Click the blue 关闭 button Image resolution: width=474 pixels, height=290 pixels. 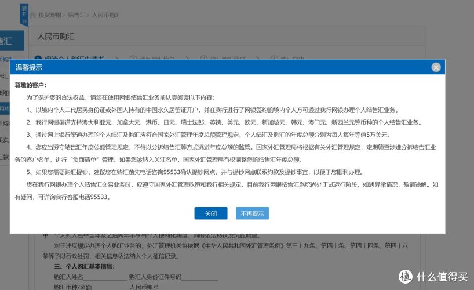210,213
